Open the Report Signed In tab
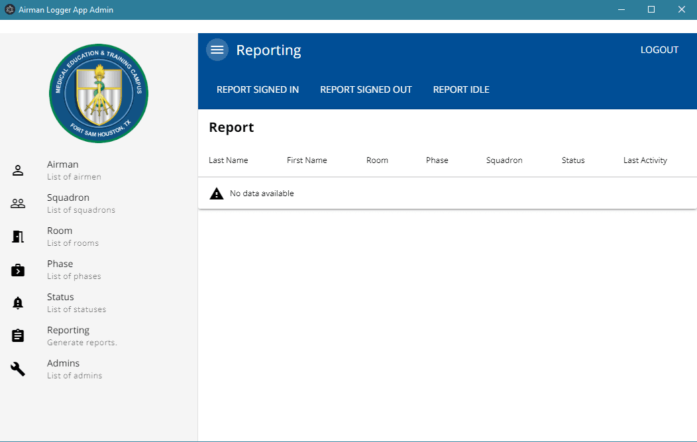 pos(258,89)
